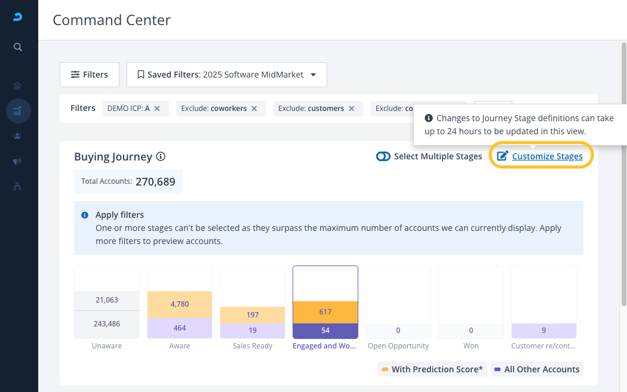Viewport: 627px width, 392px height.
Task: Remove the Exclude: coworkers filter chip
Action: pos(254,109)
